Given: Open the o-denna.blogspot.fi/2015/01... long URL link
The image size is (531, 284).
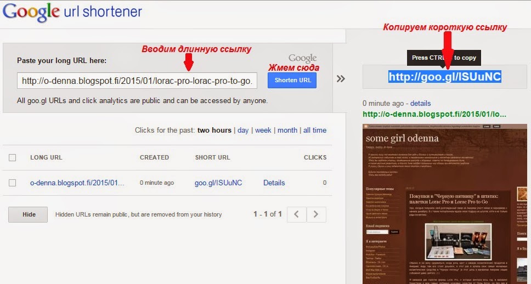Looking at the screenshot, I should (x=77, y=183).
